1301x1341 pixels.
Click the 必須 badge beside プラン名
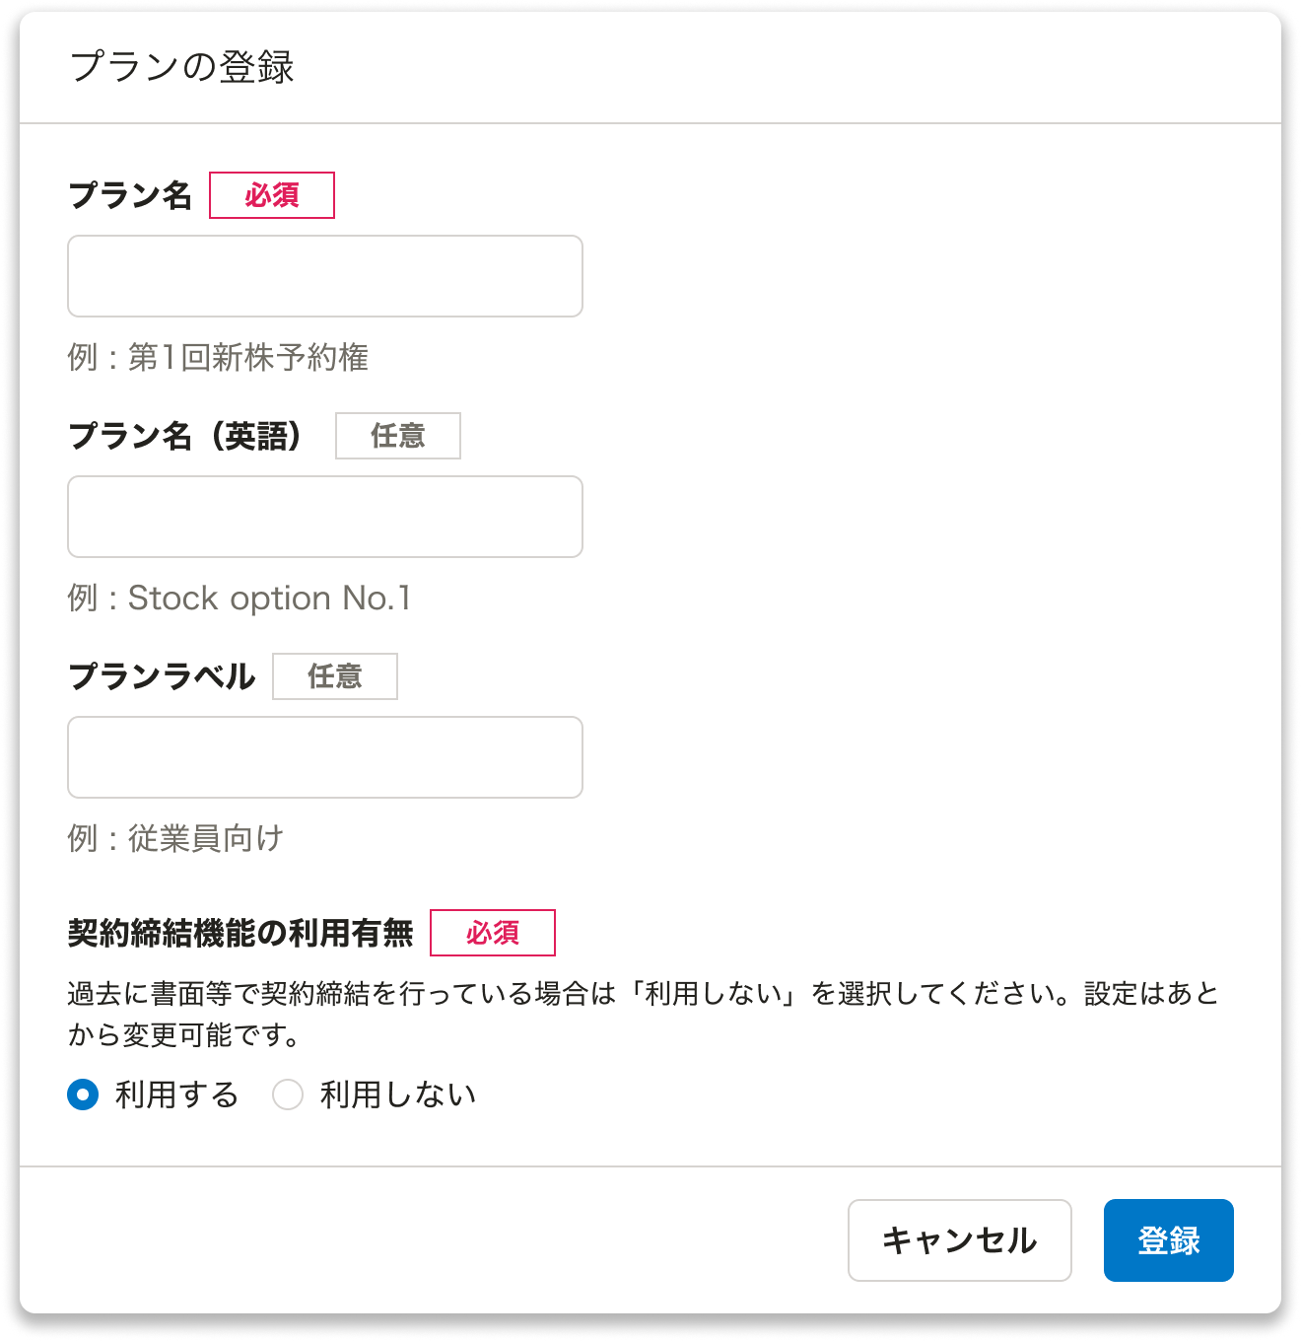point(272,195)
